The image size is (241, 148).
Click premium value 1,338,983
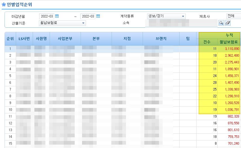(232, 89)
